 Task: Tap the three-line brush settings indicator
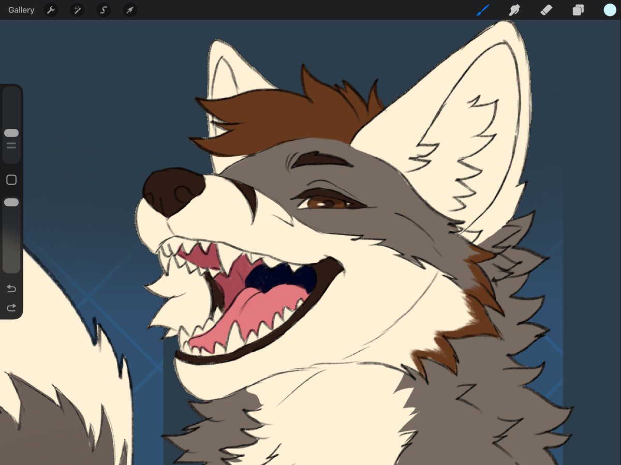pyautogui.click(x=11, y=146)
